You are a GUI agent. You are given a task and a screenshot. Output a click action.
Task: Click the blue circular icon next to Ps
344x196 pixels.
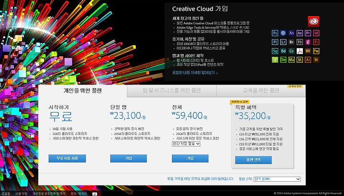click(283, 33)
